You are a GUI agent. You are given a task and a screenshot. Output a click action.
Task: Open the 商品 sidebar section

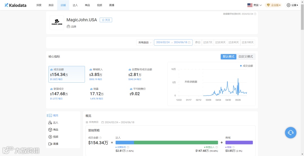53,130
